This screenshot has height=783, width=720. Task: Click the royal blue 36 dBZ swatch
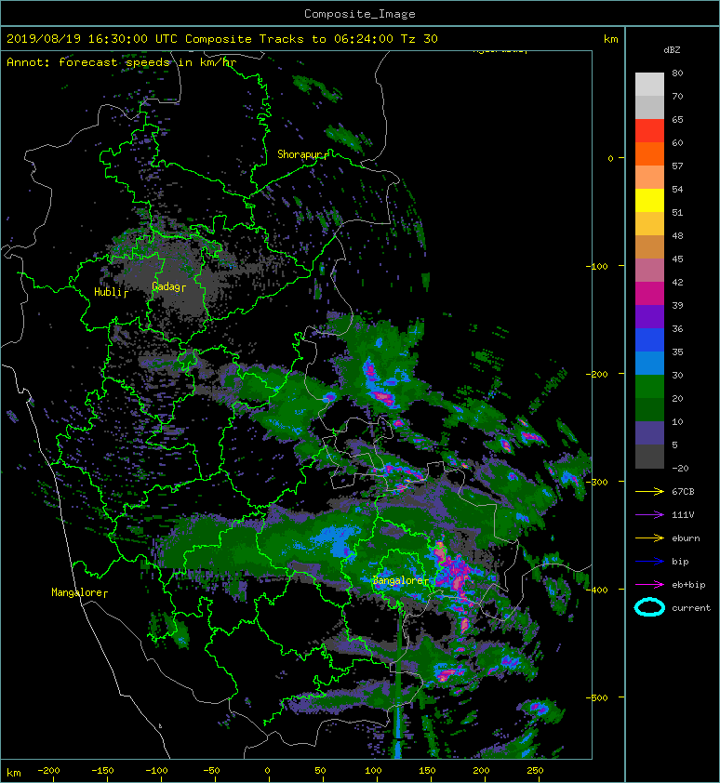[649, 339]
